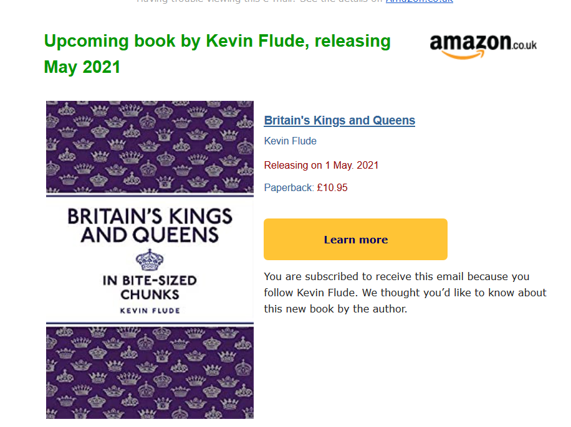Click the white title band of the book cover
571x427 pixels.
150,260
